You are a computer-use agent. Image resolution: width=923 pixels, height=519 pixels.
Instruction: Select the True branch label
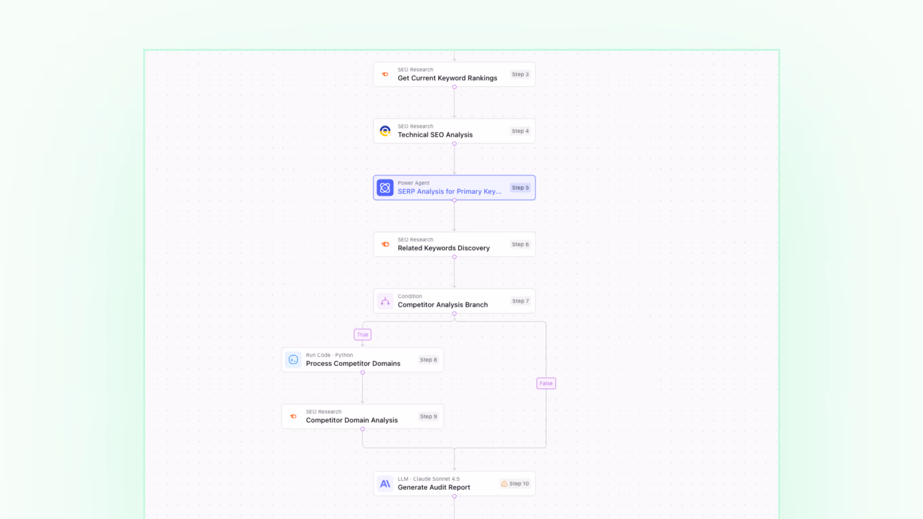pyautogui.click(x=362, y=334)
